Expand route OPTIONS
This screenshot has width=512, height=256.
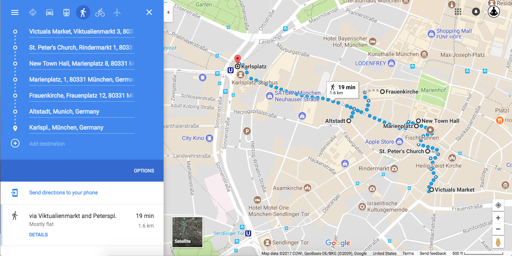[144, 170]
